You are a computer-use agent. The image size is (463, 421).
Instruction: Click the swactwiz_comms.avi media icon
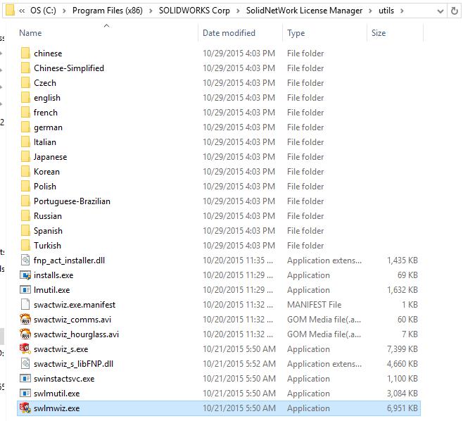coord(25,320)
